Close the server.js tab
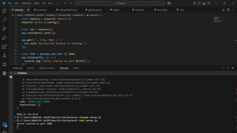Image resolution: width=237 pixels, height=133 pixels. (28, 10)
